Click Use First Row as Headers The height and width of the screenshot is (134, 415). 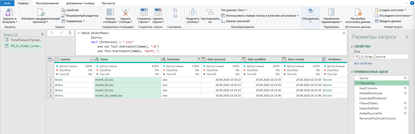click(x=260, y=16)
